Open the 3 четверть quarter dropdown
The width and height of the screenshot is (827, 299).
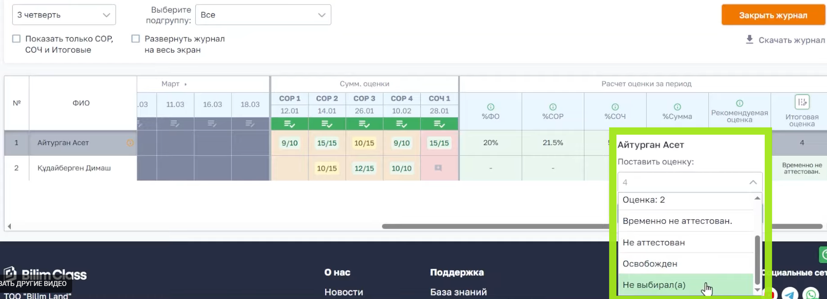click(64, 15)
